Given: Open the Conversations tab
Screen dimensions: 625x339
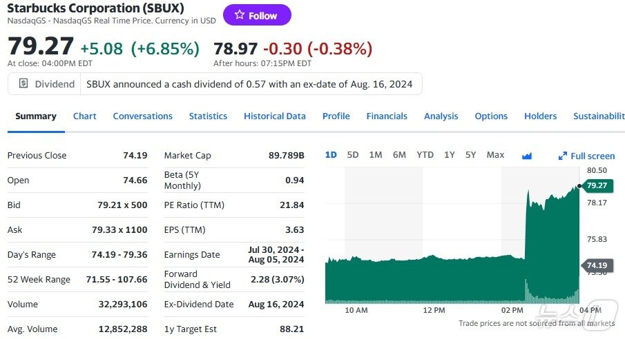Looking at the screenshot, I should click(x=143, y=116).
